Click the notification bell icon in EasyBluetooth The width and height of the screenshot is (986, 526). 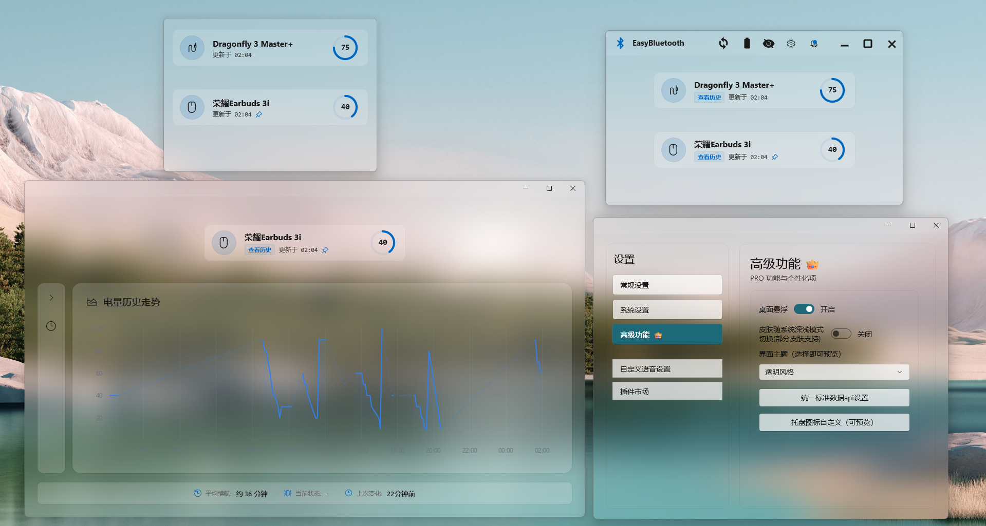tap(814, 44)
